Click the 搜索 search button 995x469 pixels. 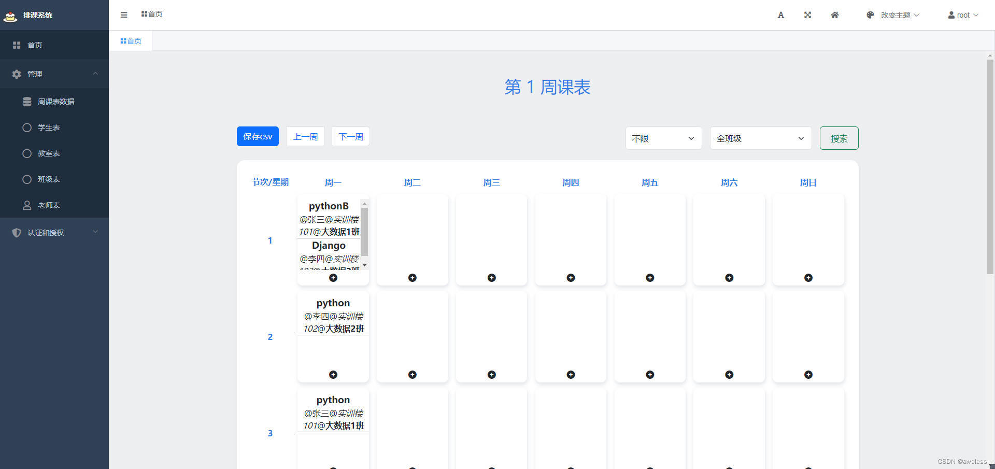pos(839,138)
